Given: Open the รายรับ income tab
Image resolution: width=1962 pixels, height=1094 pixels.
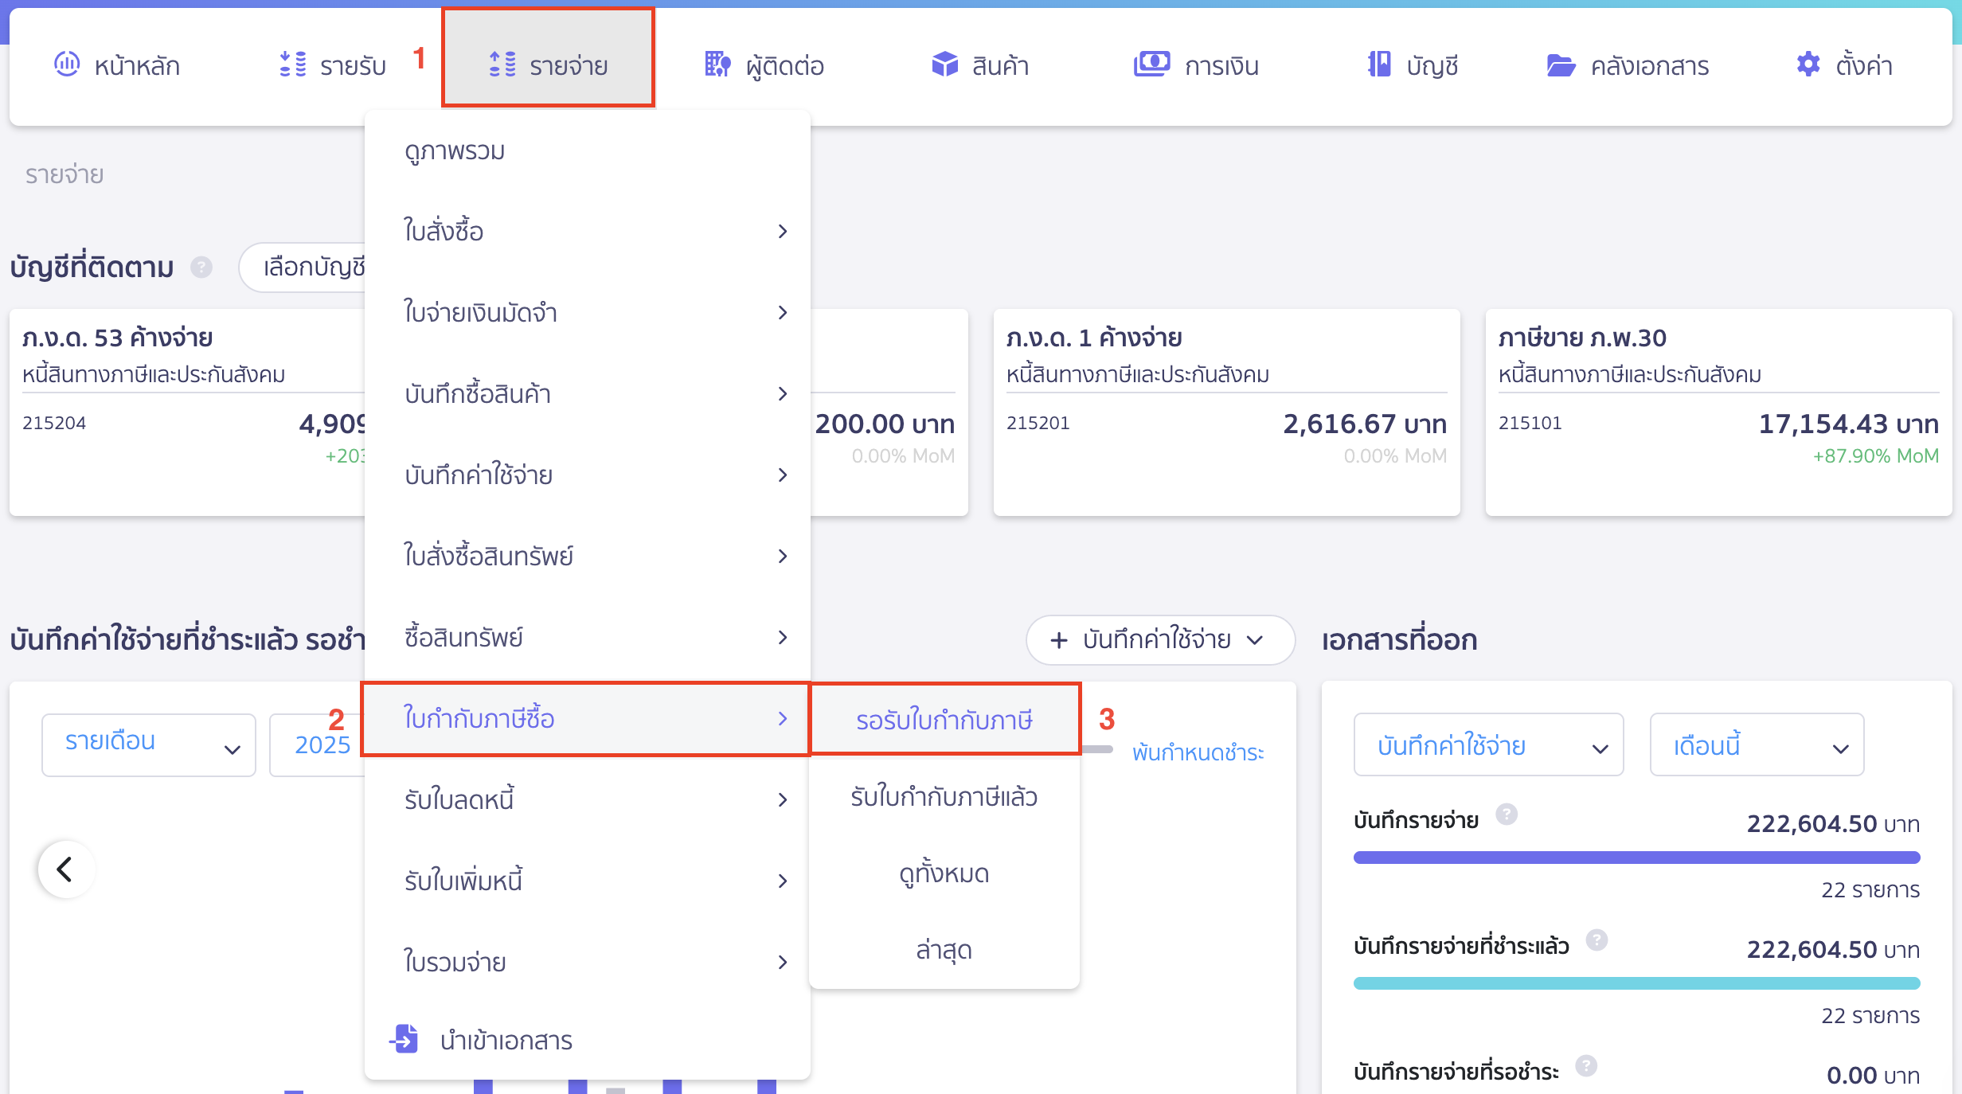Looking at the screenshot, I should click(x=333, y=65).
